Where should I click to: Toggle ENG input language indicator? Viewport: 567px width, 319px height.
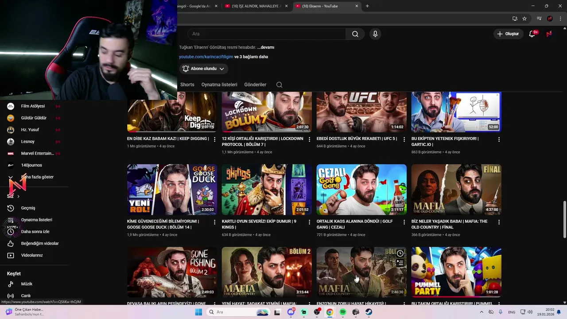point(512,312)
